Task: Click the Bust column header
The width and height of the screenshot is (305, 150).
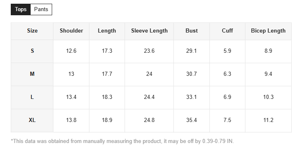Action: 192,31
